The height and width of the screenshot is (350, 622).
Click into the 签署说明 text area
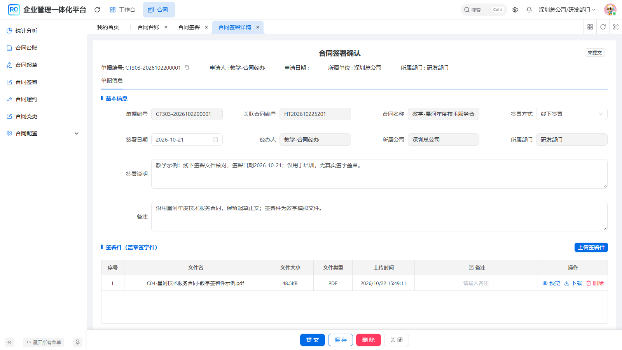(379, 174)
